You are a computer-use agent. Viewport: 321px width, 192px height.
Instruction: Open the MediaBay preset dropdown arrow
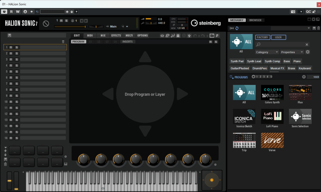[309, 28]
